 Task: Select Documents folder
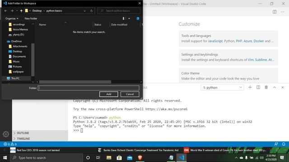click(x=17, y=56)
